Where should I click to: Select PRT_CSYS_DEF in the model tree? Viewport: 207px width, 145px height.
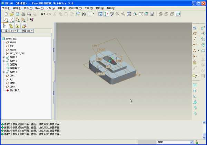[x=17, y=53]
